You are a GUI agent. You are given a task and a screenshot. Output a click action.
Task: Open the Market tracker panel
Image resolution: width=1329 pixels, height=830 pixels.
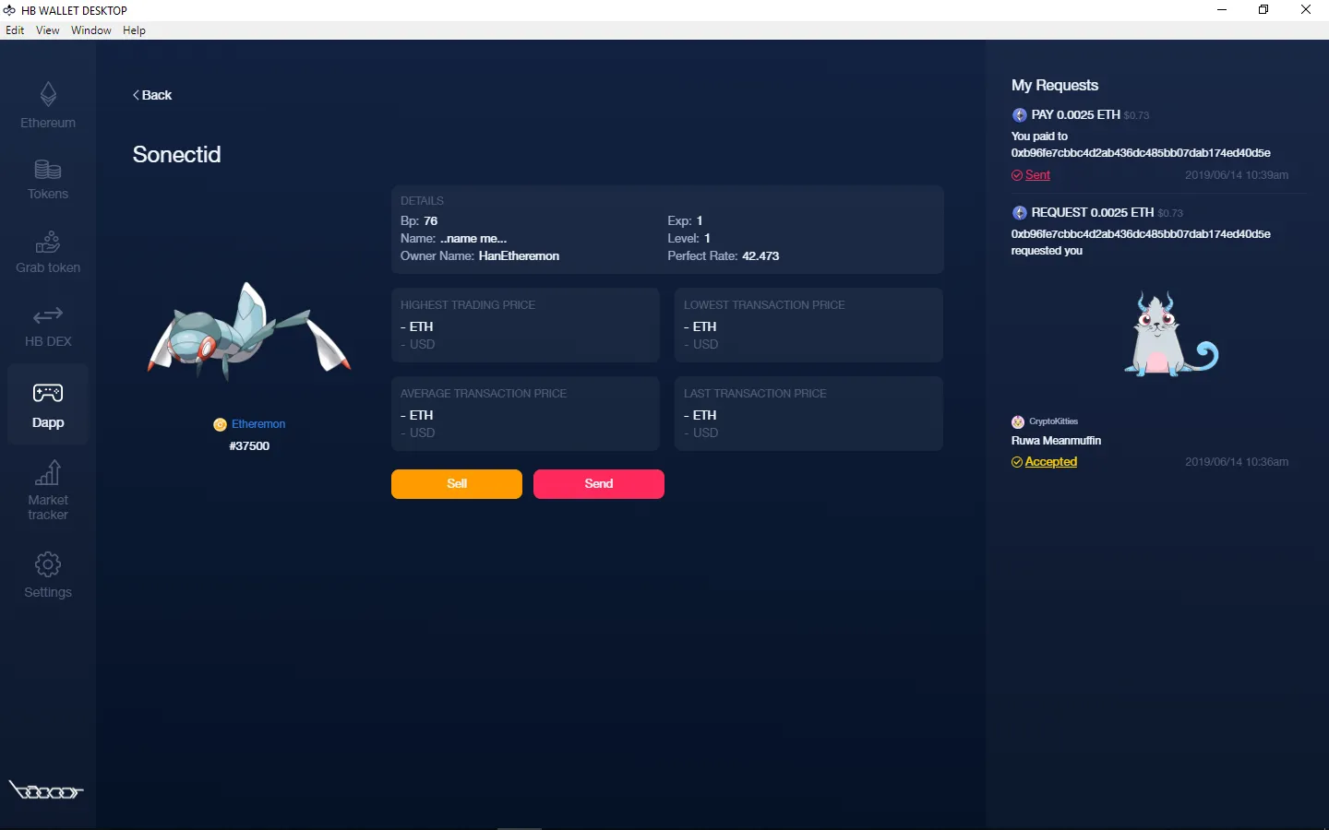point(47,474)
